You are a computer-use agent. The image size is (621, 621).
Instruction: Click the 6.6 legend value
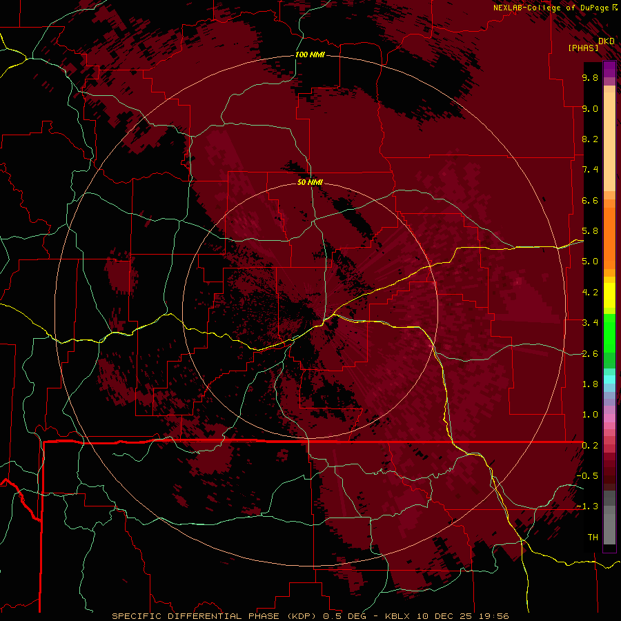590,200
